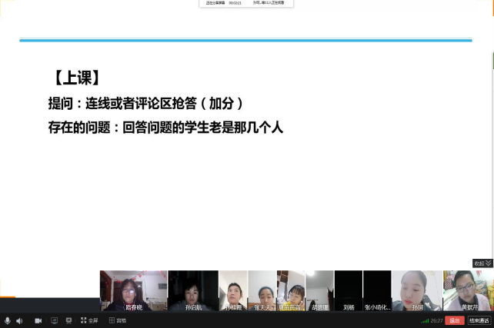Click the call duration timer 26:27
This screenshot has height=328, width=494.
pyautogui.click(x=436, y=320)
